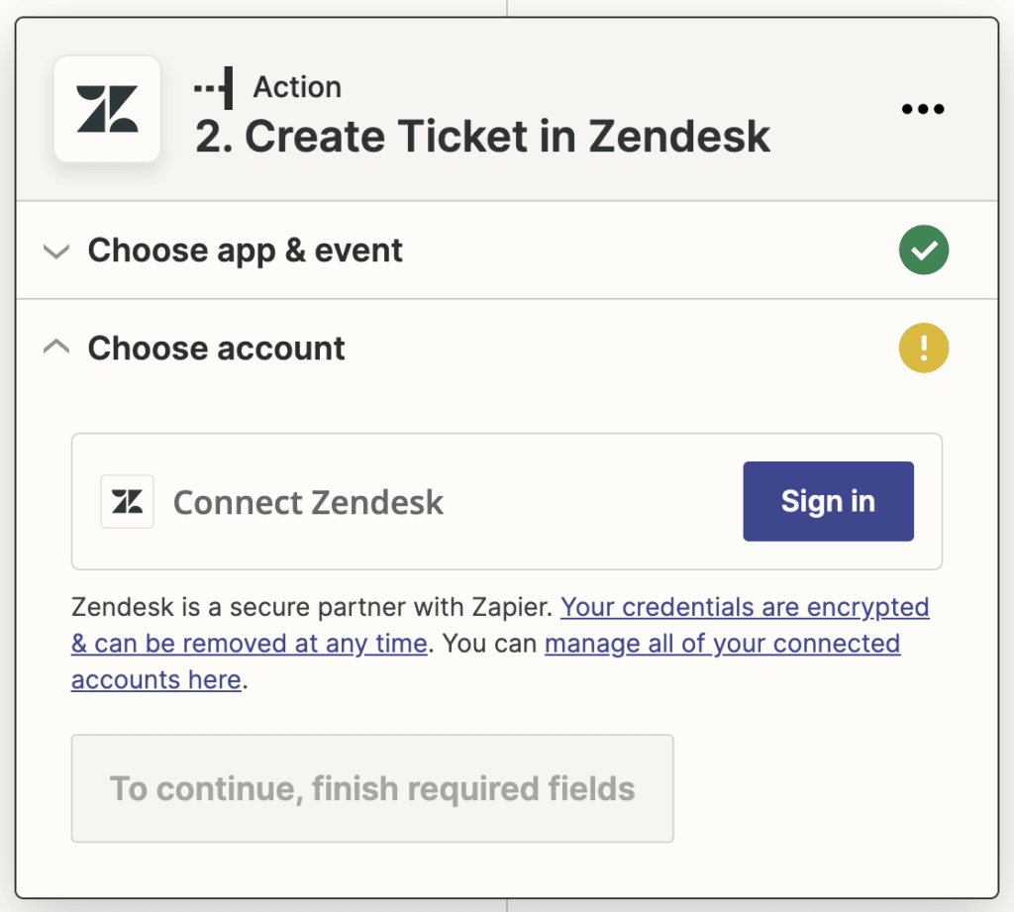1014x912 pixels.
Task: Click the Action label above the title
Action: [x=297, y=87]
